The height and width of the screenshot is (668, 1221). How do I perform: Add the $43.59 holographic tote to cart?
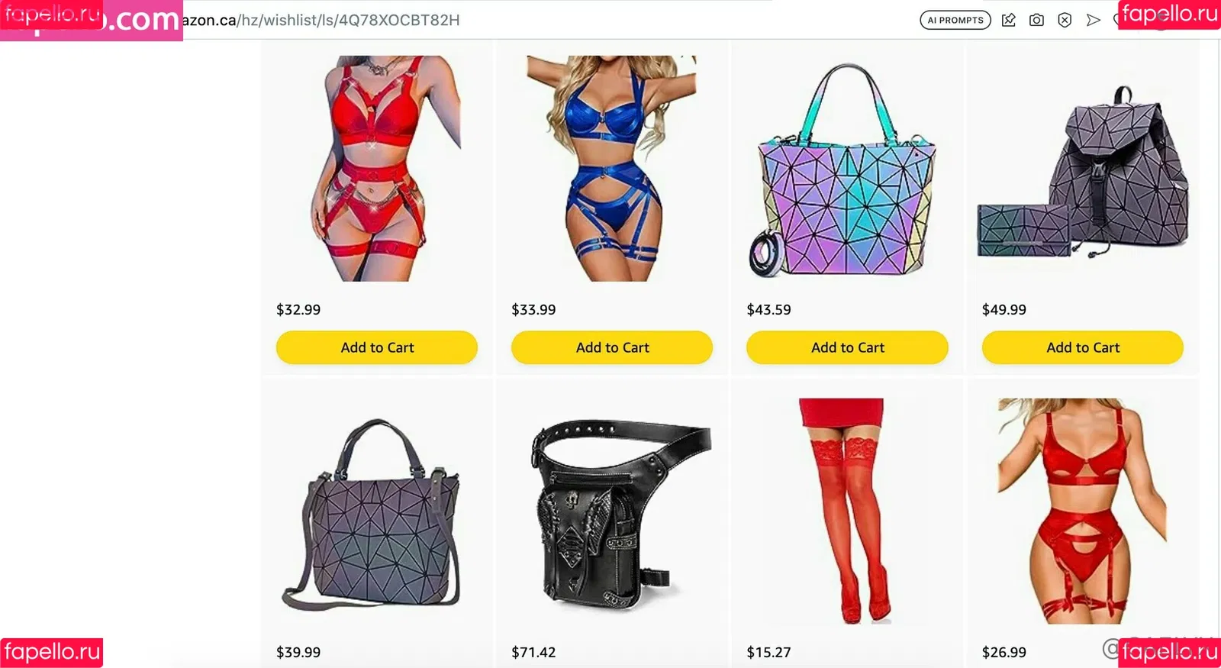[847, 347]
